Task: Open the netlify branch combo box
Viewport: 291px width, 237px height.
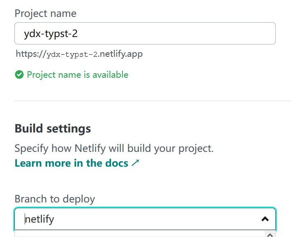Action: [145, 219]
